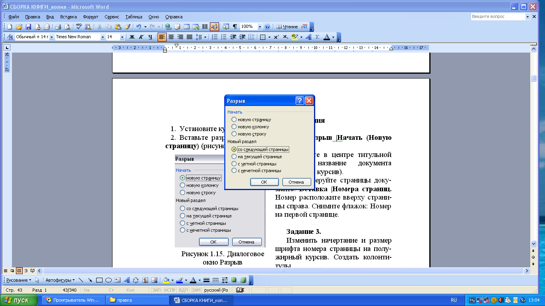Open the Вставка menu

coord(69,17)
